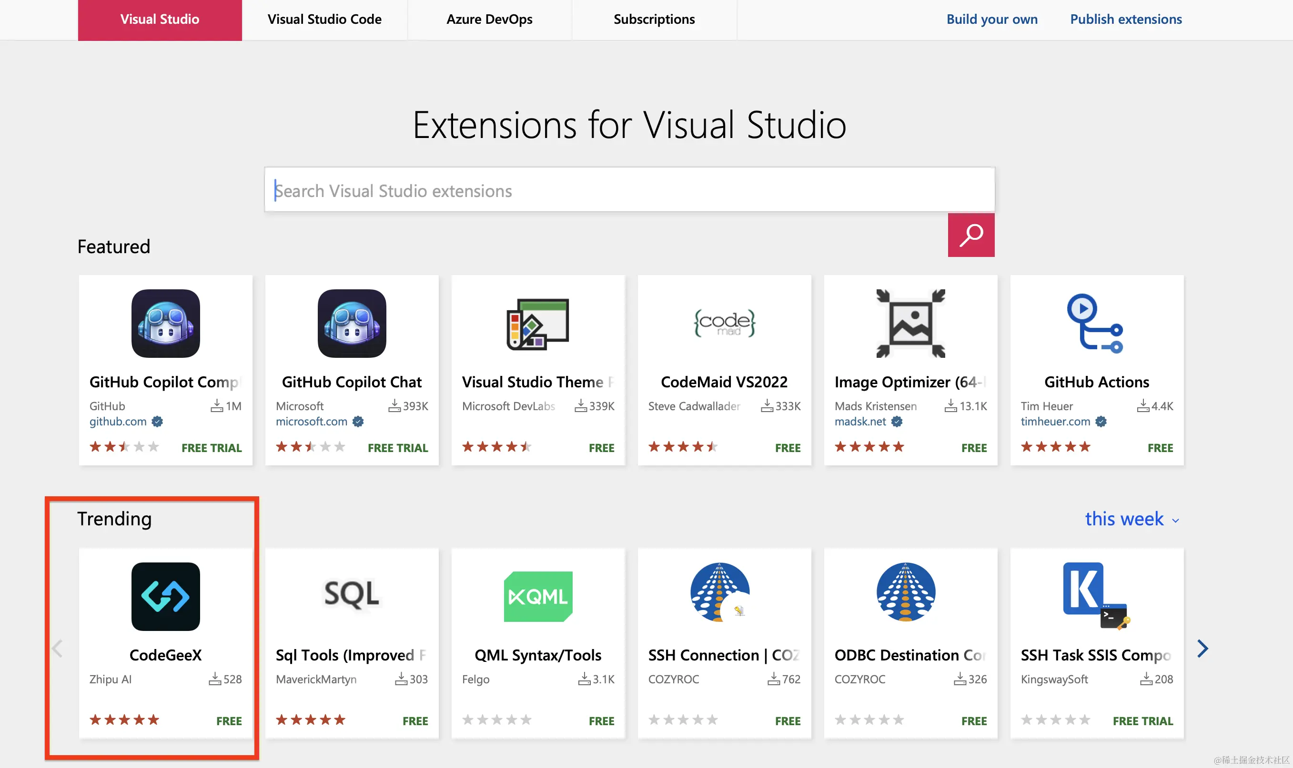Click the download icon beside 1M installs

[x=217, y=406]
